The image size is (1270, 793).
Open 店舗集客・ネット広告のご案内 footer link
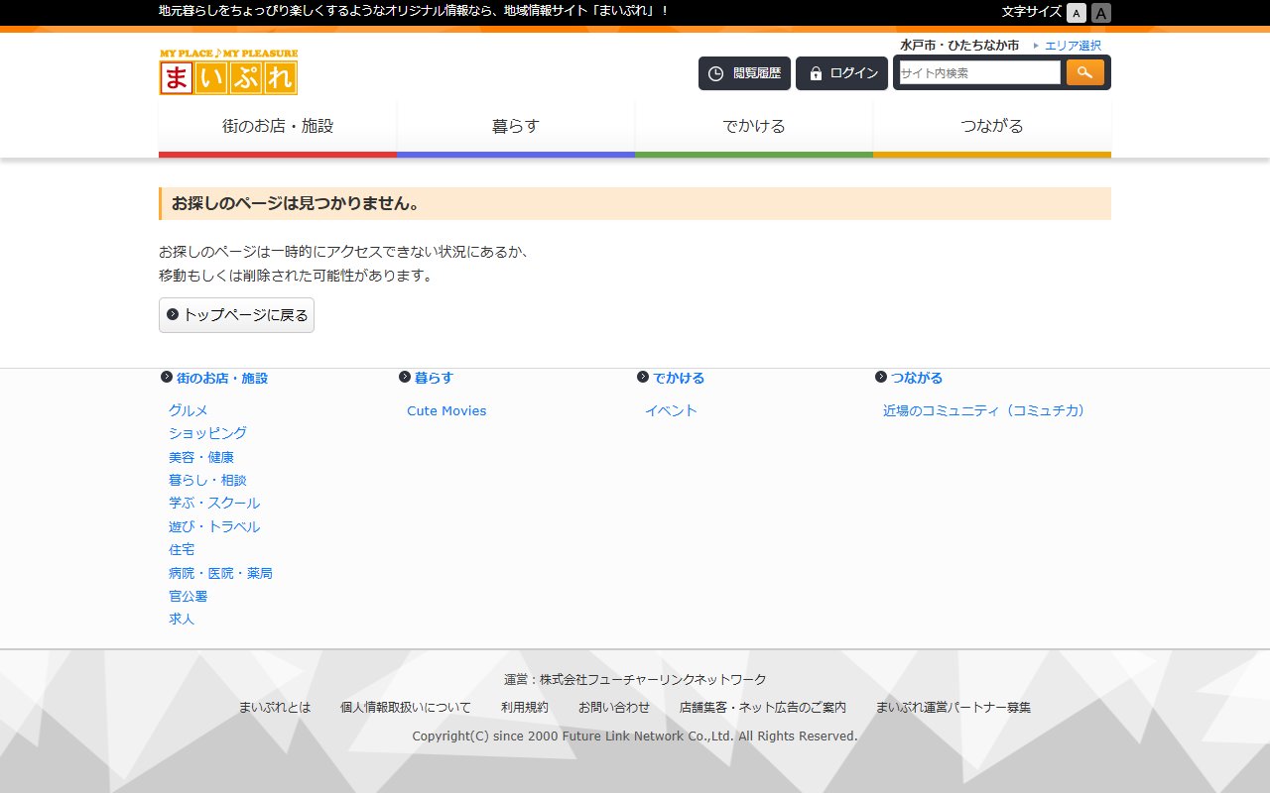(x=763, y=707)
